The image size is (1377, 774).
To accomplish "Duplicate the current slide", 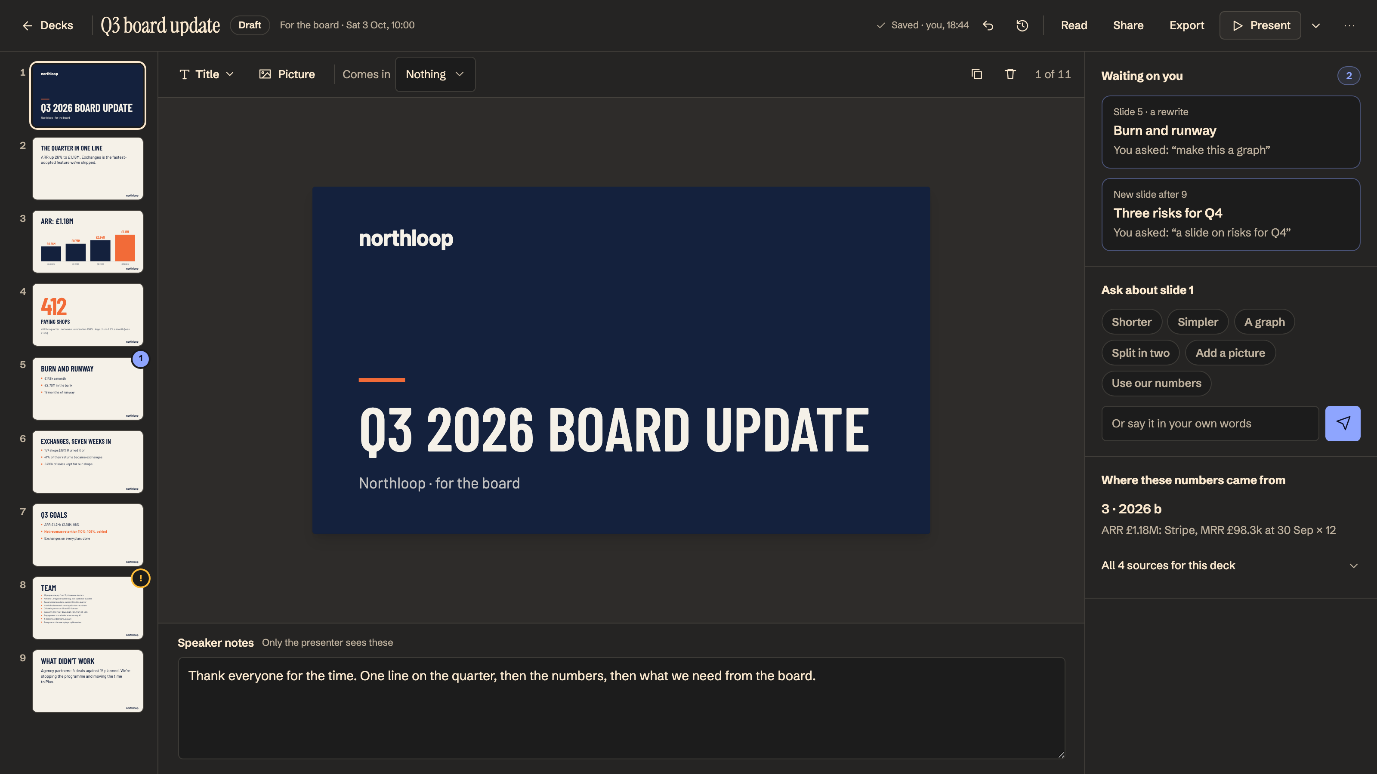I will (x=977, y=74).
